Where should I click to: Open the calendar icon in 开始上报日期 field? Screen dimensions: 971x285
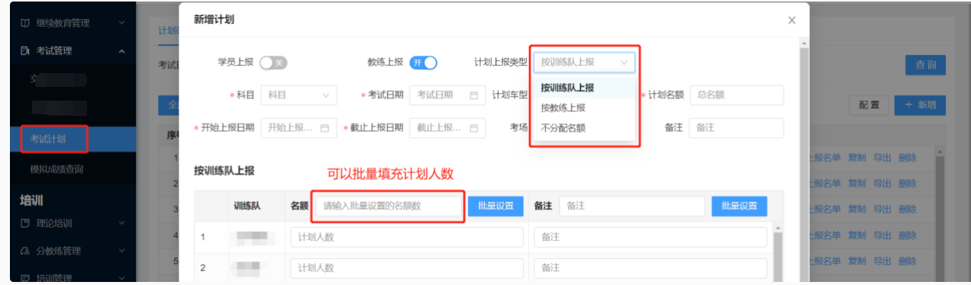[x=324, y=127]
